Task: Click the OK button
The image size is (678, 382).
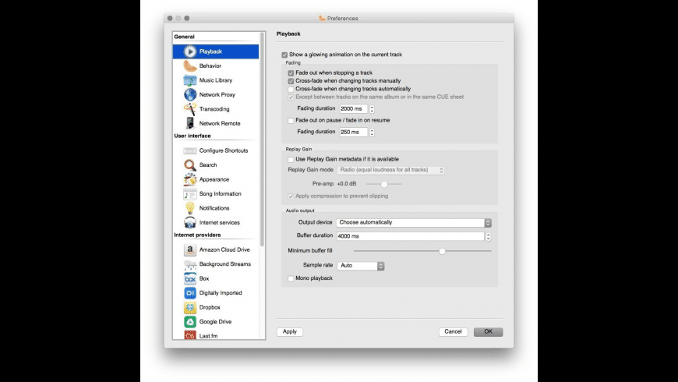Action: (x=488, y=332)
